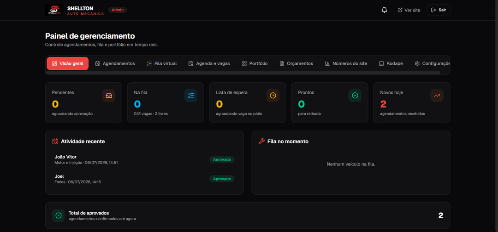Click the agendamentos recebidos caption

[x=403, y=113]
